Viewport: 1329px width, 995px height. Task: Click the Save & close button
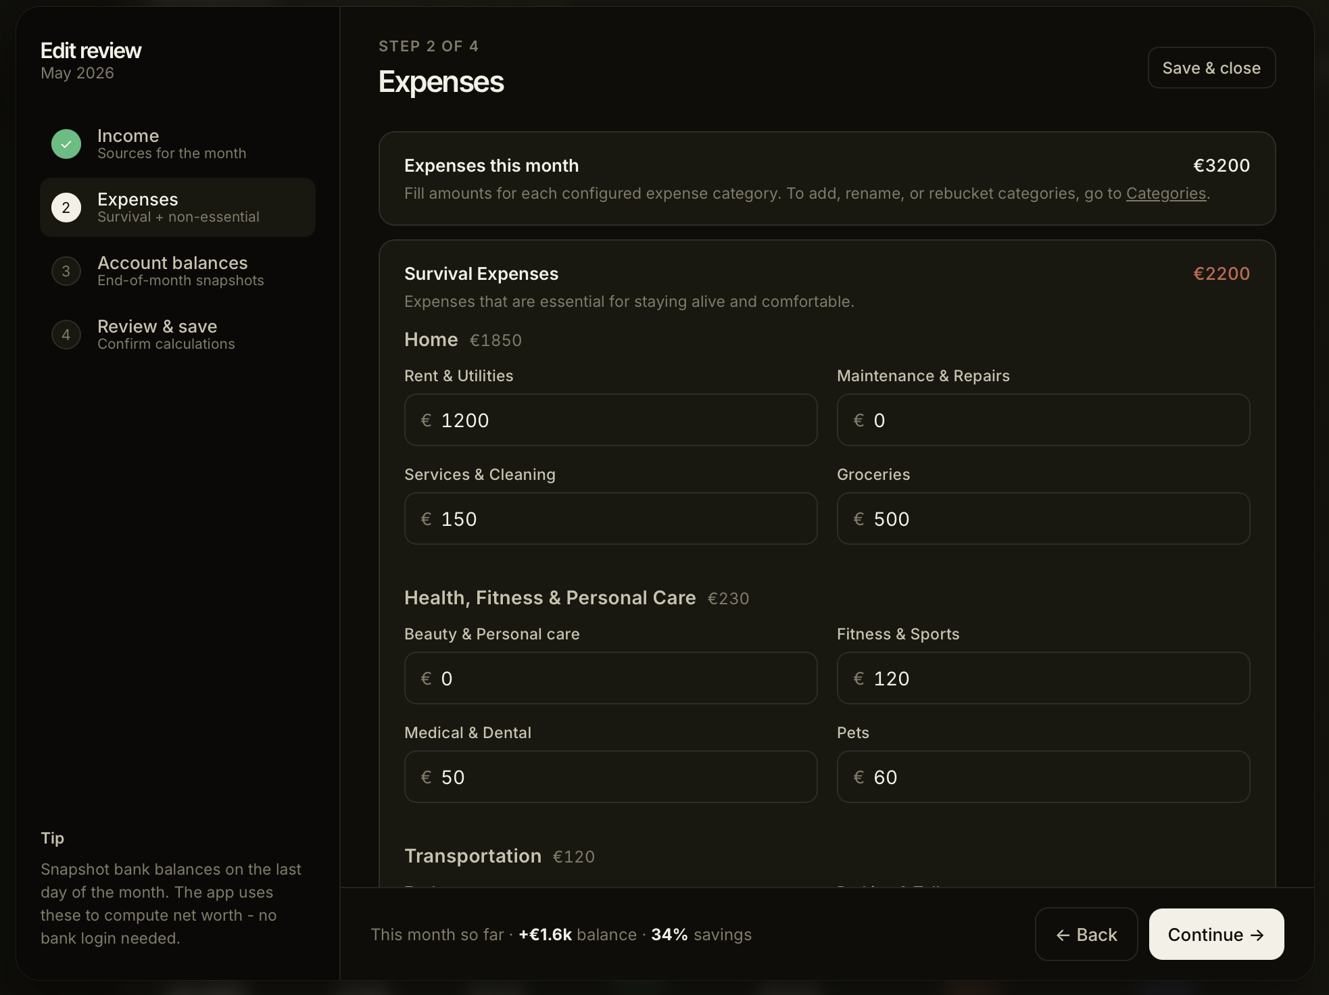point(1211,68)
